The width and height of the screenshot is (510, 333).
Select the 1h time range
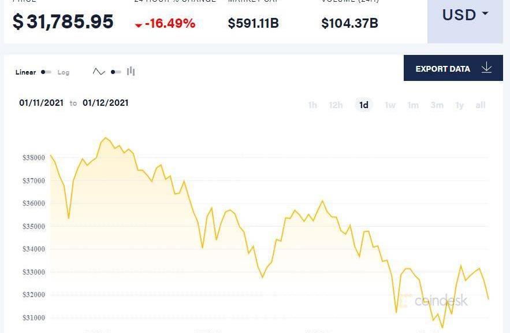click(312, 105)
